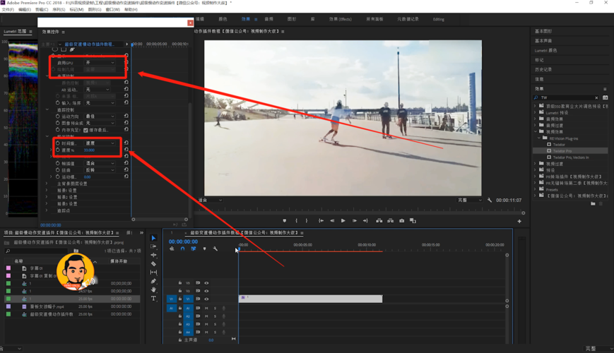Open the 时间重 speed mode dropdown
614x353 pixels.
(x=100, y=143)
